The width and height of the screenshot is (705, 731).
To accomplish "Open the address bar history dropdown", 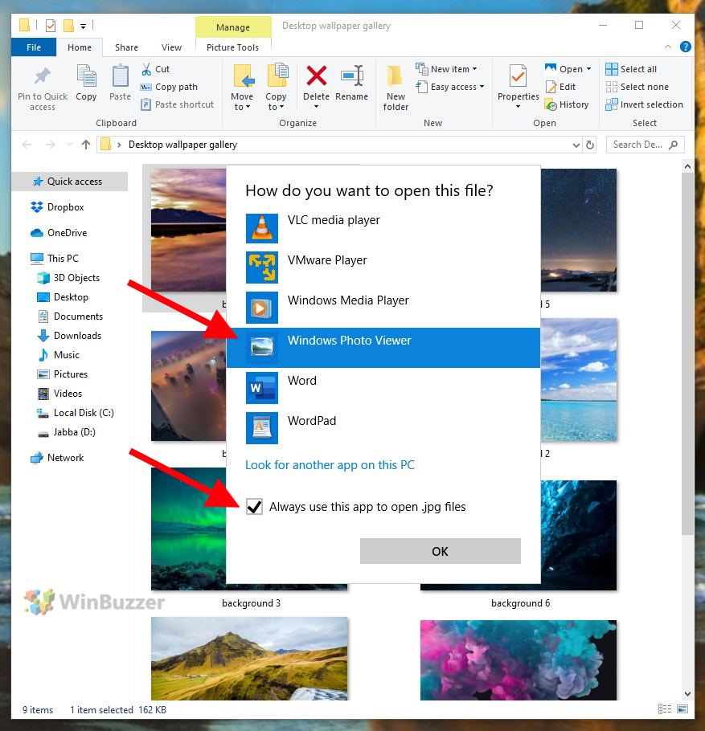I will pos(576,145).
